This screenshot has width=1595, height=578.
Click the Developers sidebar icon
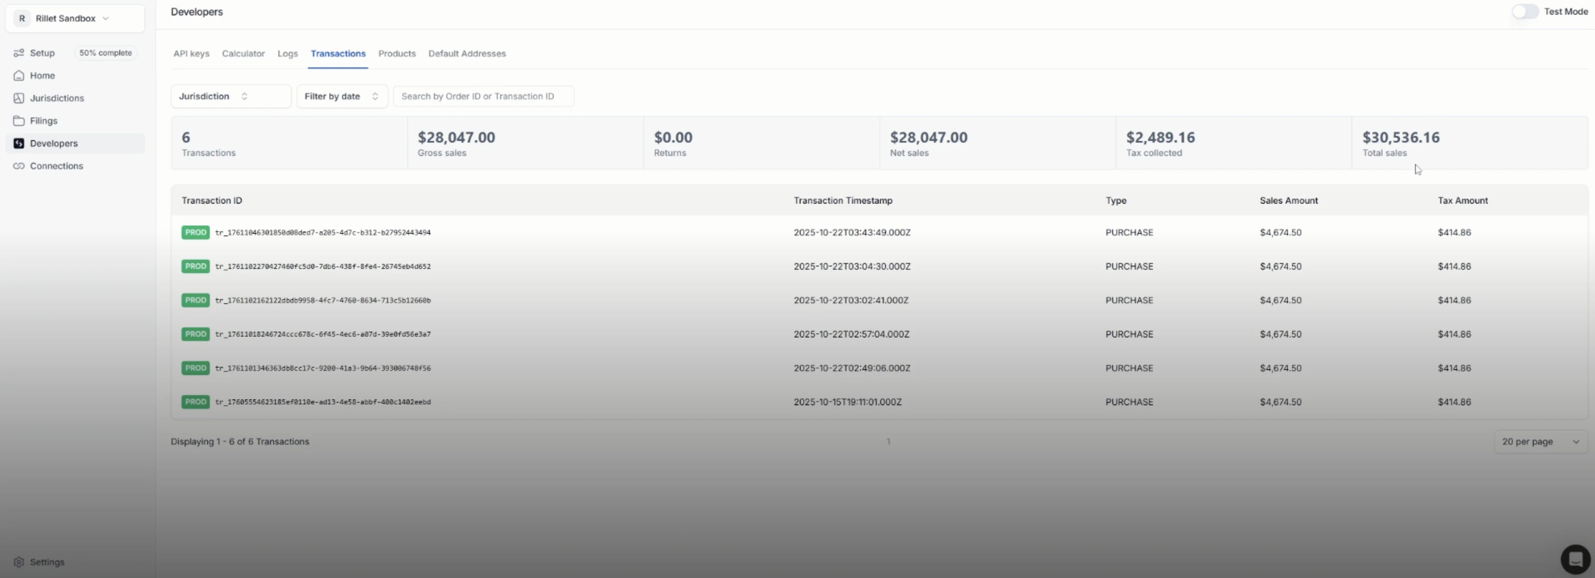click(x=19, y=144)
